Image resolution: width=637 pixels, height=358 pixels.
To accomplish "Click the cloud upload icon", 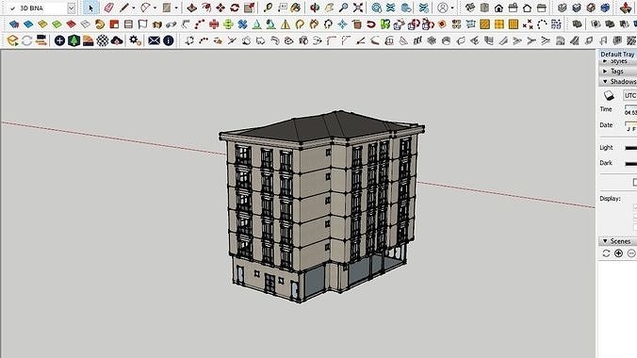I will click(117, 41).
